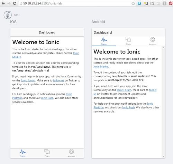Image resolution: width=173 pixels, height=164 pixels.
Task: Switch to Chats tab in Android preview
Action: pyautogui.click(x=128, y=41)
